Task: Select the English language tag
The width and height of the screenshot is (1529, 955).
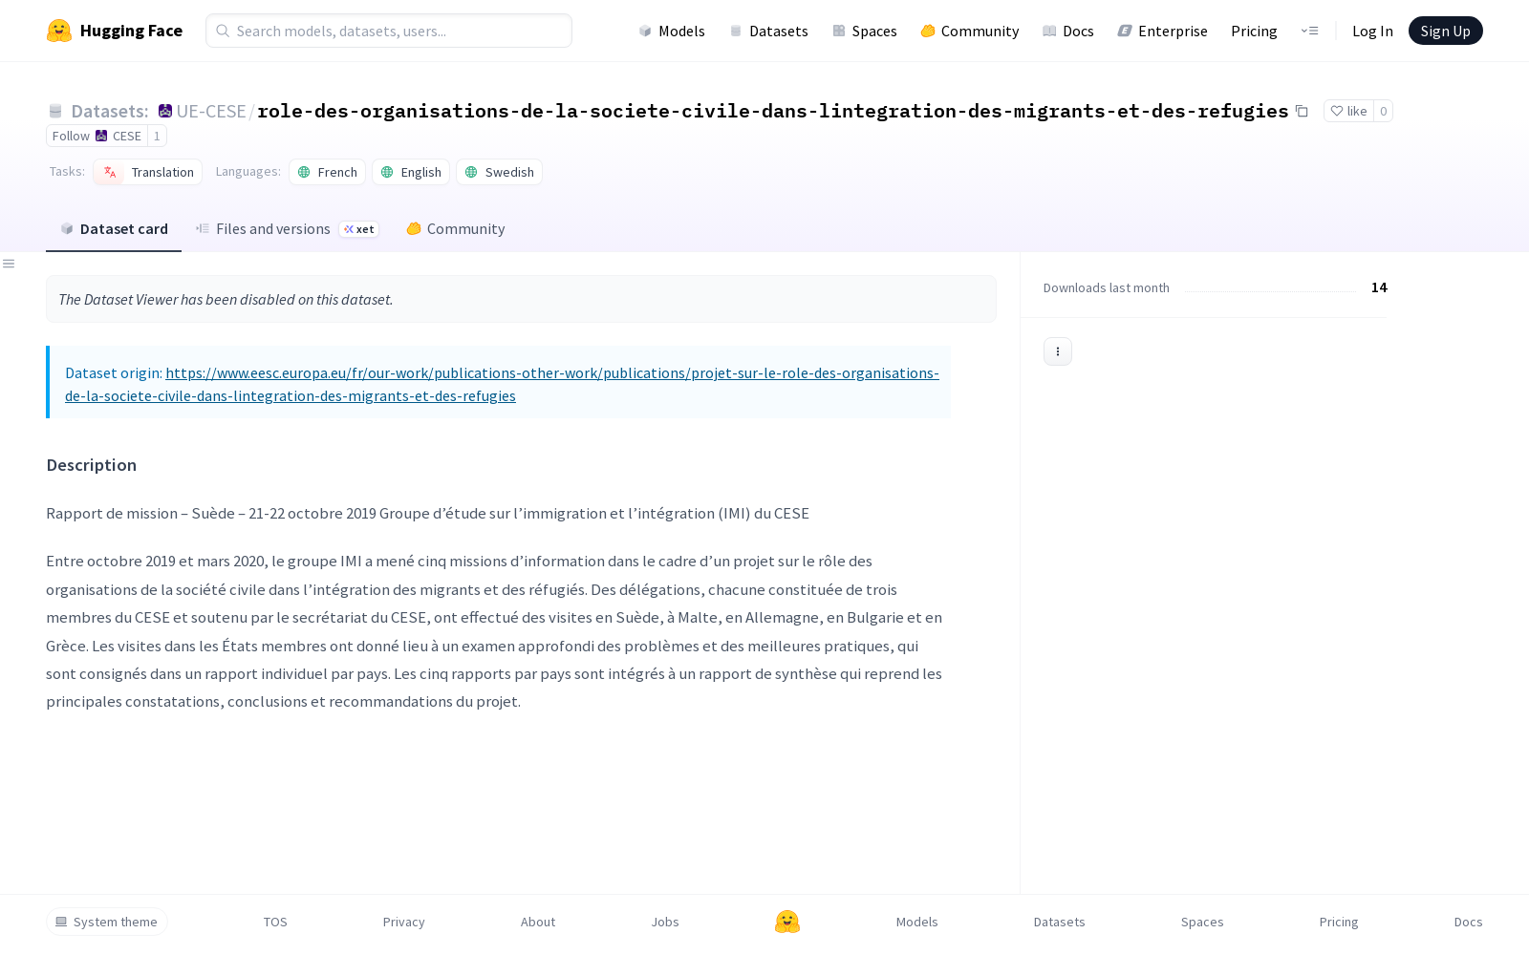Action: tap(411, 172)
